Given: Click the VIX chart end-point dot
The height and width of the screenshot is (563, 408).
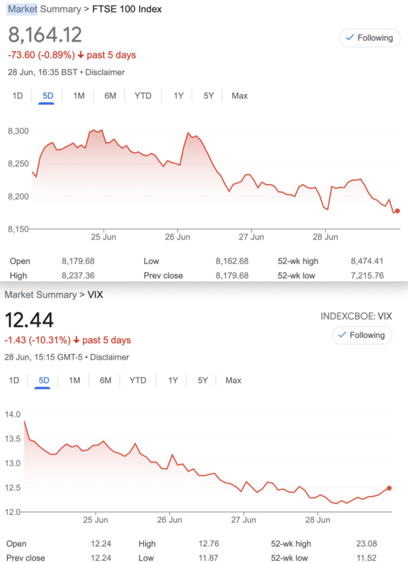Looking at the screenshot, I should point(389,488).
